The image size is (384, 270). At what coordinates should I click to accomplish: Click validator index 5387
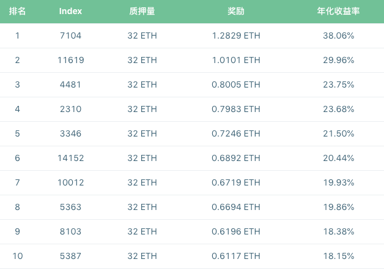(71, 256)
